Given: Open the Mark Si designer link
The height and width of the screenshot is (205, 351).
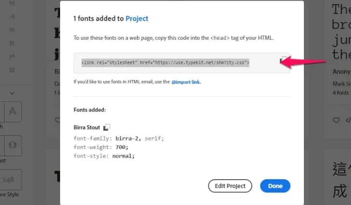Looking at the screenshot, I should pos(341,84).
